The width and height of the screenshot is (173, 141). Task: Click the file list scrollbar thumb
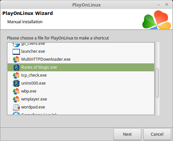pyautogui.click(x=157, y=83)
